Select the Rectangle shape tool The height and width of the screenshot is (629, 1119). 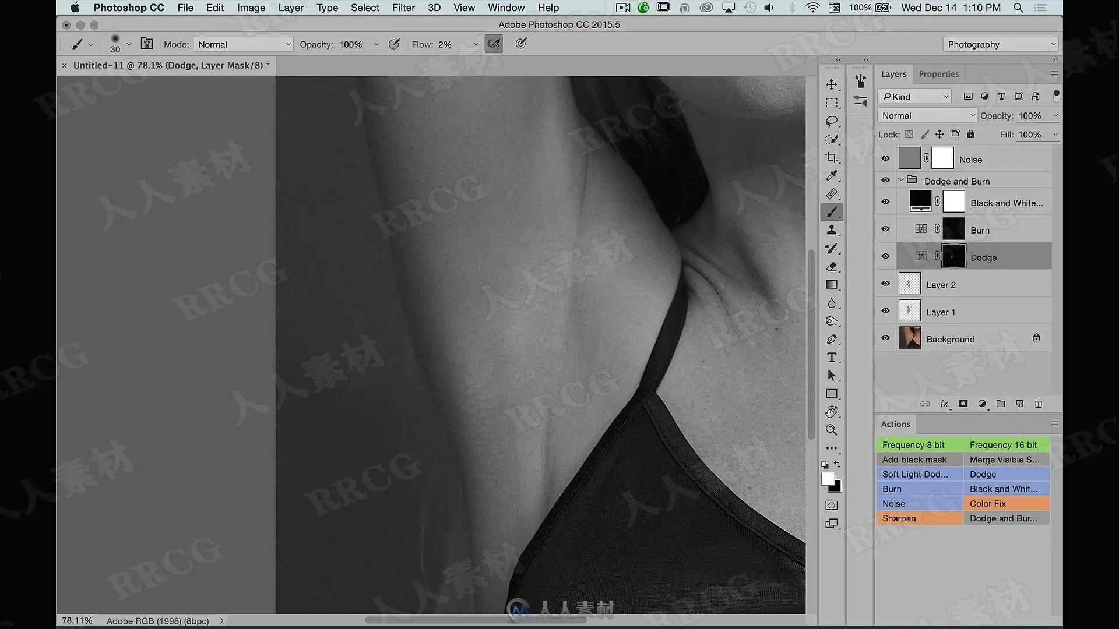832,394
